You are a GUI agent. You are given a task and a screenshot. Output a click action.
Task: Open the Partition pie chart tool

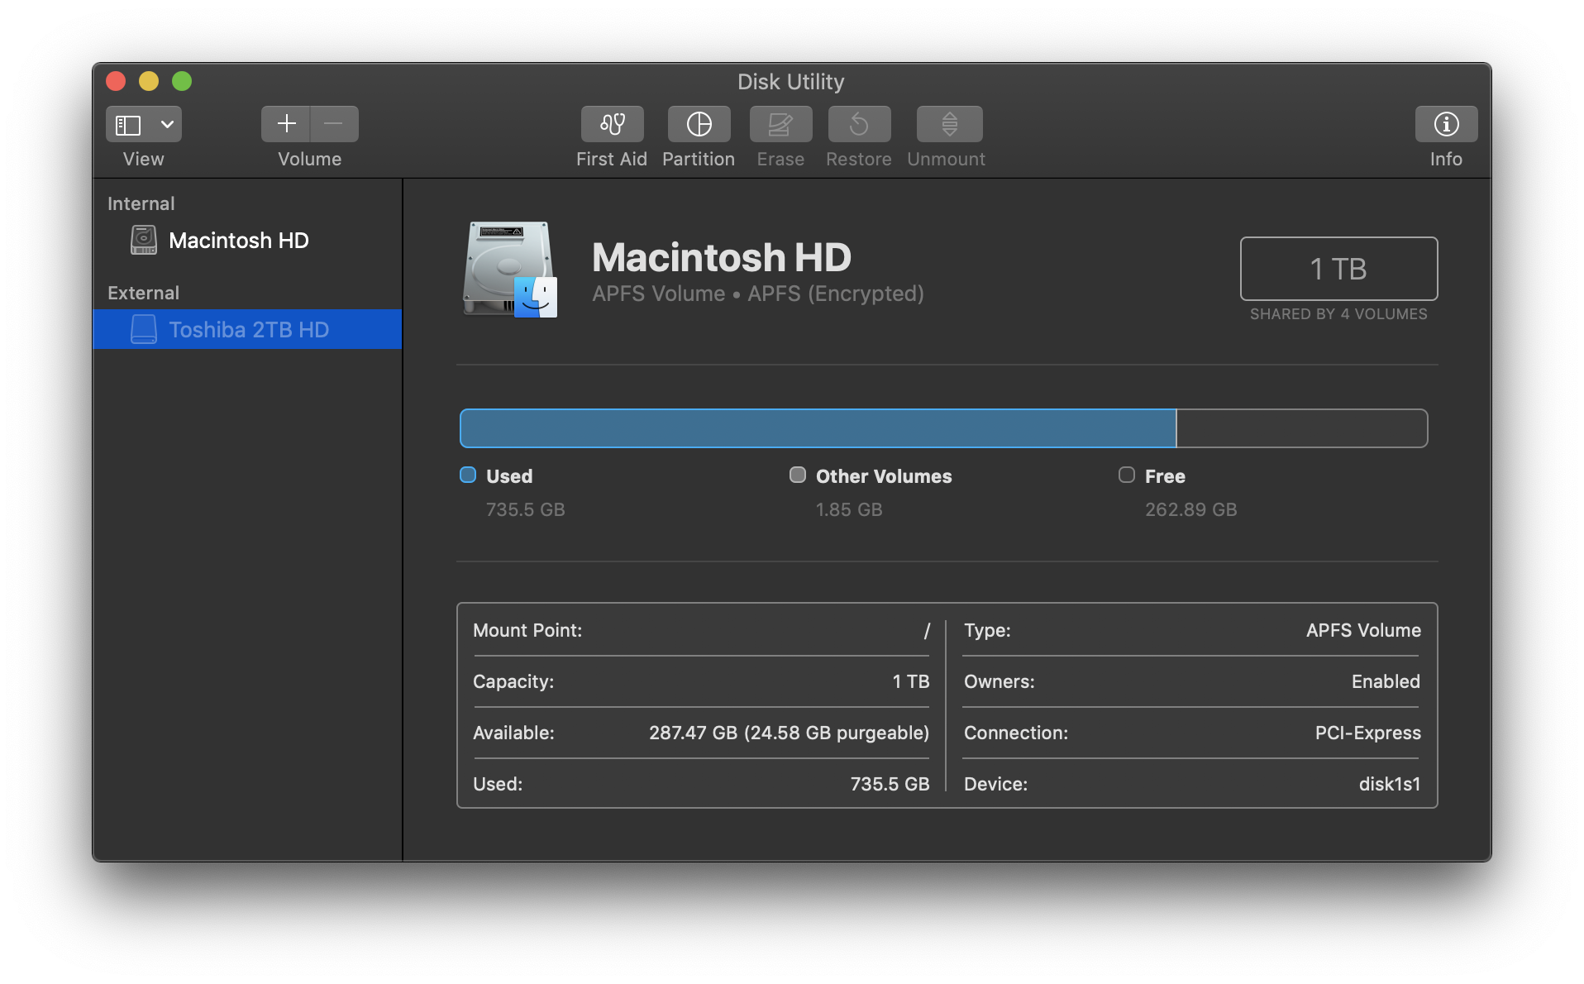[699, 124]
